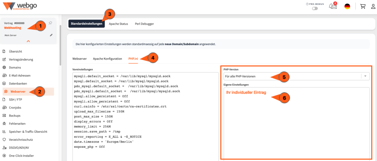Collapse the contract card chevron
Screen dimensions: 377x161
pyautogui.click(x=28, y=41)
